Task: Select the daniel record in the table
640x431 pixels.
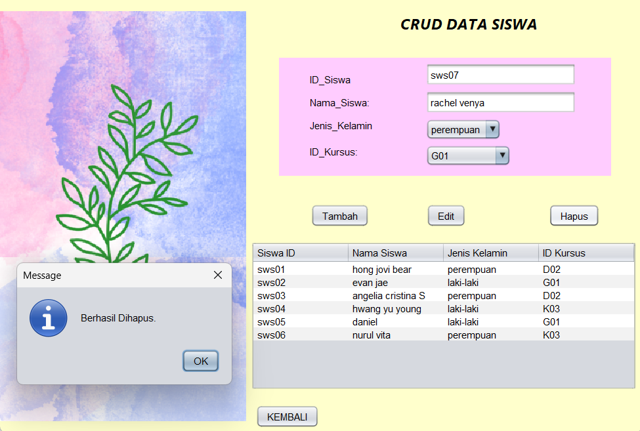Action: [x=394, y=321]
